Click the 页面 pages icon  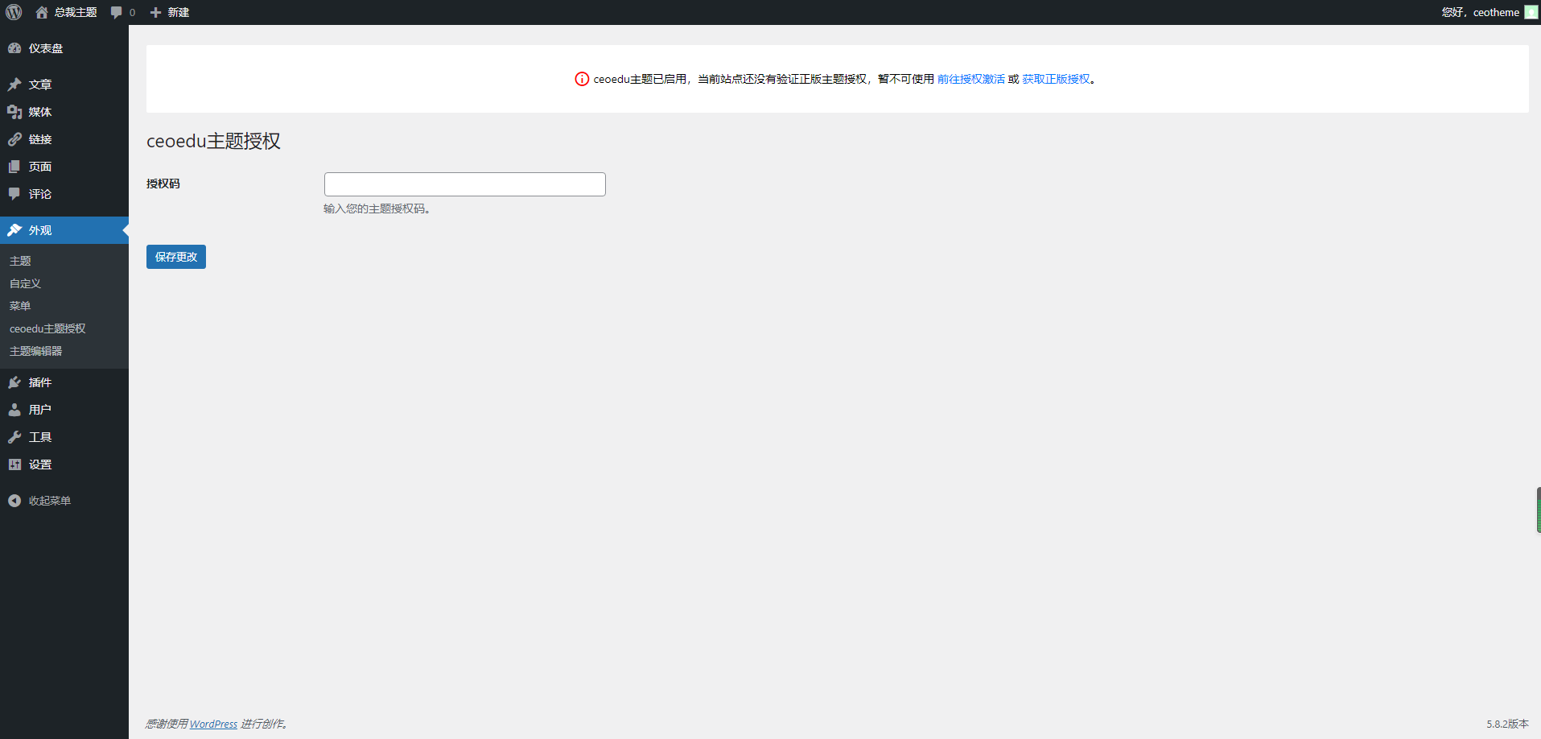14,167
